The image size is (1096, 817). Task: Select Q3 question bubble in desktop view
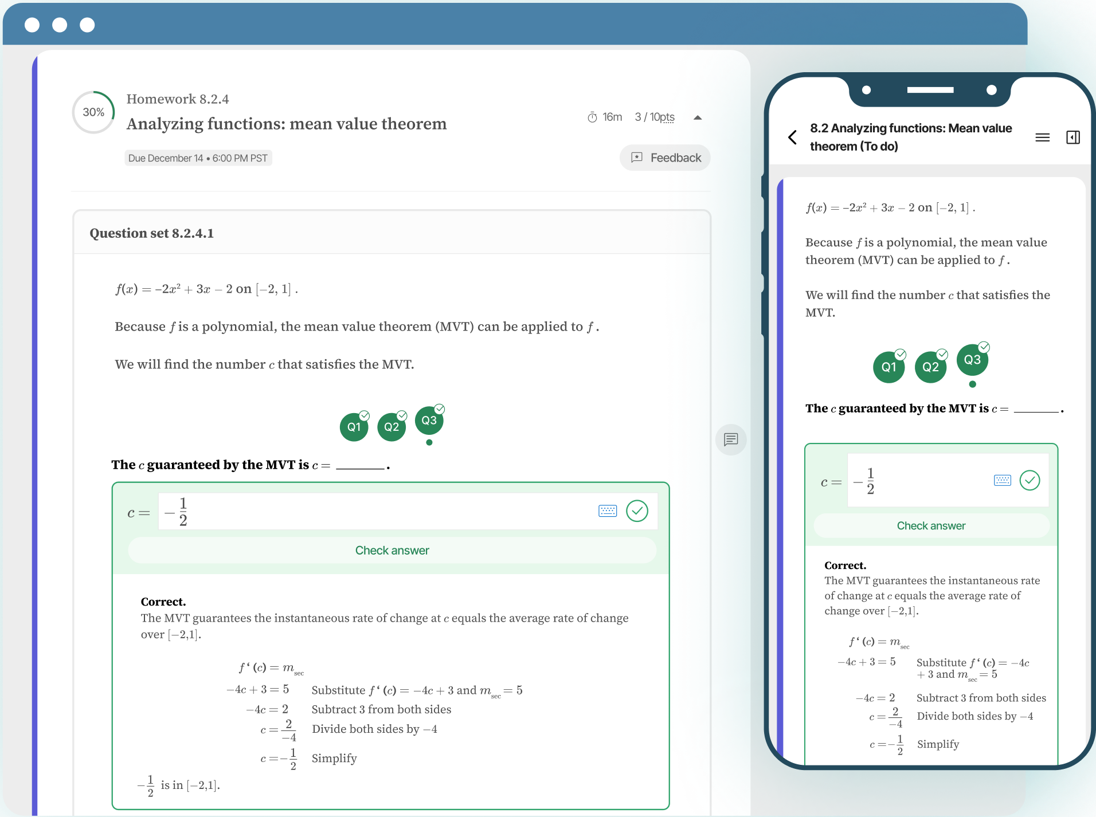429,421
